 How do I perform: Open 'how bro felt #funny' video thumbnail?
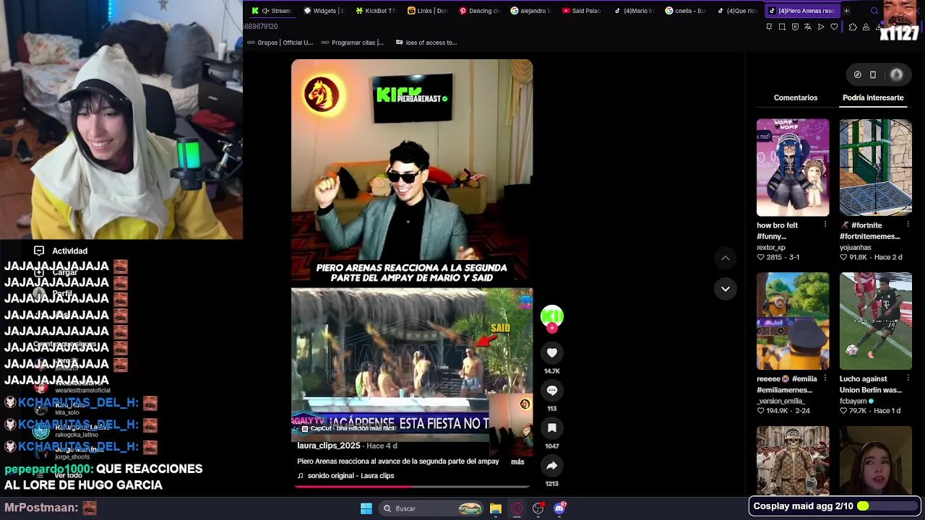point(793,168)
